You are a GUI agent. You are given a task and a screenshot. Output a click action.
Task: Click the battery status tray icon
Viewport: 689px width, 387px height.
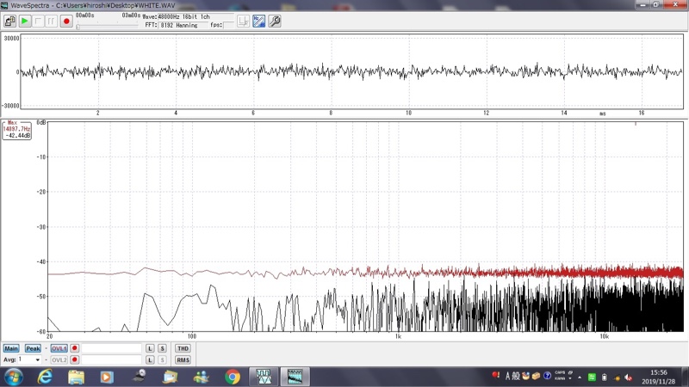[605, 378]
